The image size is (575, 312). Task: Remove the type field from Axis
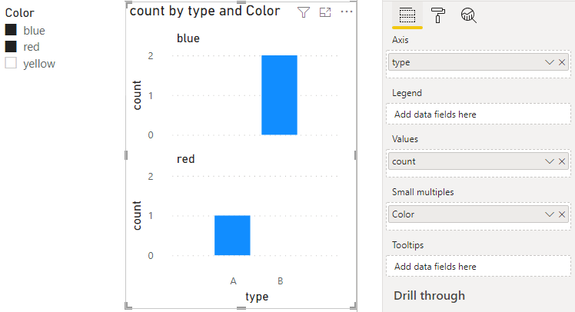(562, 62)
